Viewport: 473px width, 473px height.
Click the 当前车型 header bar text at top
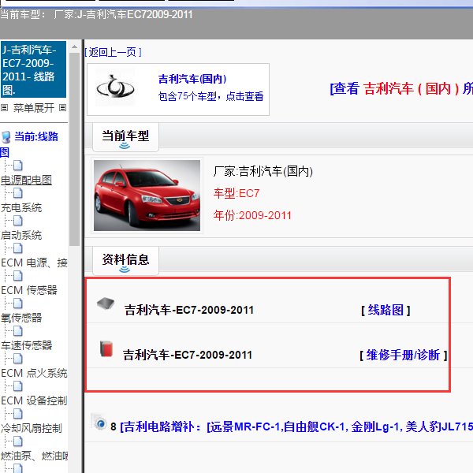[x=96, y=14]
